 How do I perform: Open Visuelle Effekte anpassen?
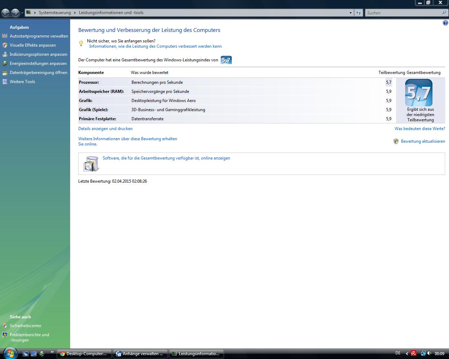tap(33, 45)
